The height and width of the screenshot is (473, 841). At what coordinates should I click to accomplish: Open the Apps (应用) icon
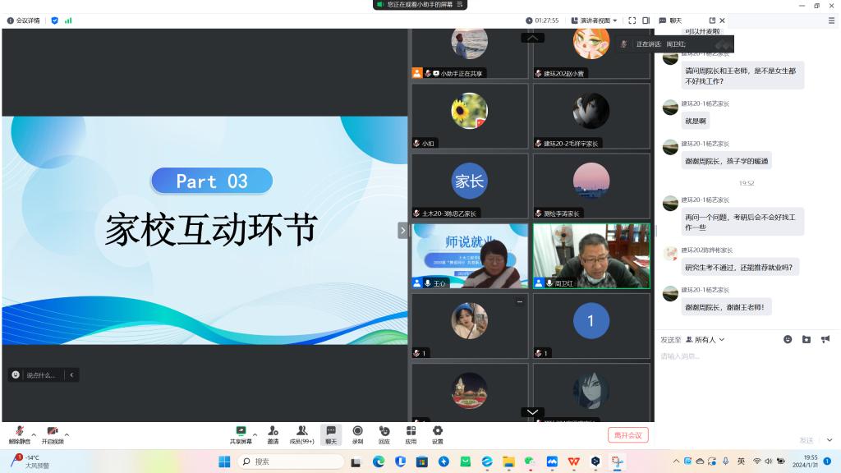411,432
